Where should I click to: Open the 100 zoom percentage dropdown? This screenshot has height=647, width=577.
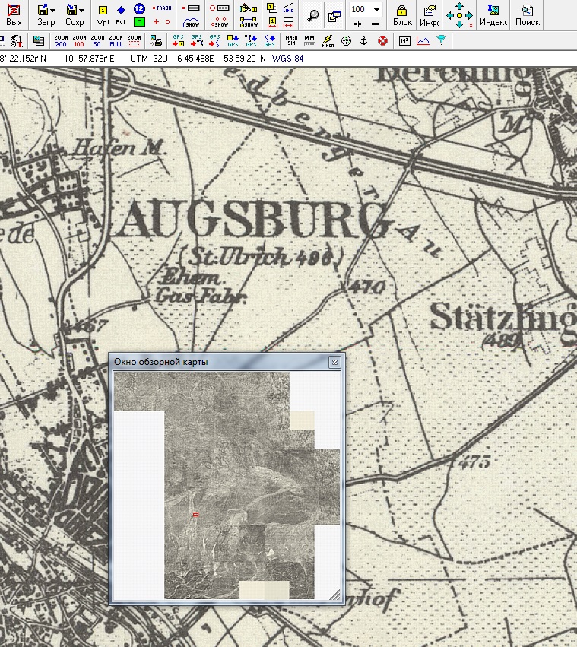tap(377, 10)
